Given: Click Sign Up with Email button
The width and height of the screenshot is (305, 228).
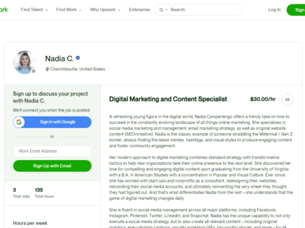Looking at the screenshot, I should [x=52, y=166].
